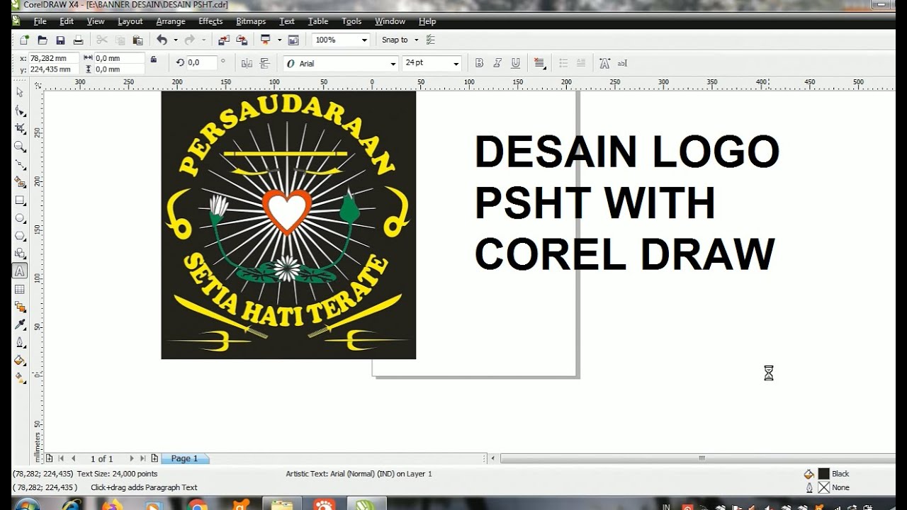907x510 pixels.
Task: Open the Arial font list dropdown
Action: (393, 64)
